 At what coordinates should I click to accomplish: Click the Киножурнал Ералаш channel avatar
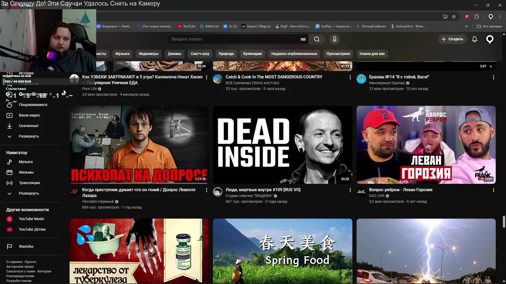tap(361, 79)
